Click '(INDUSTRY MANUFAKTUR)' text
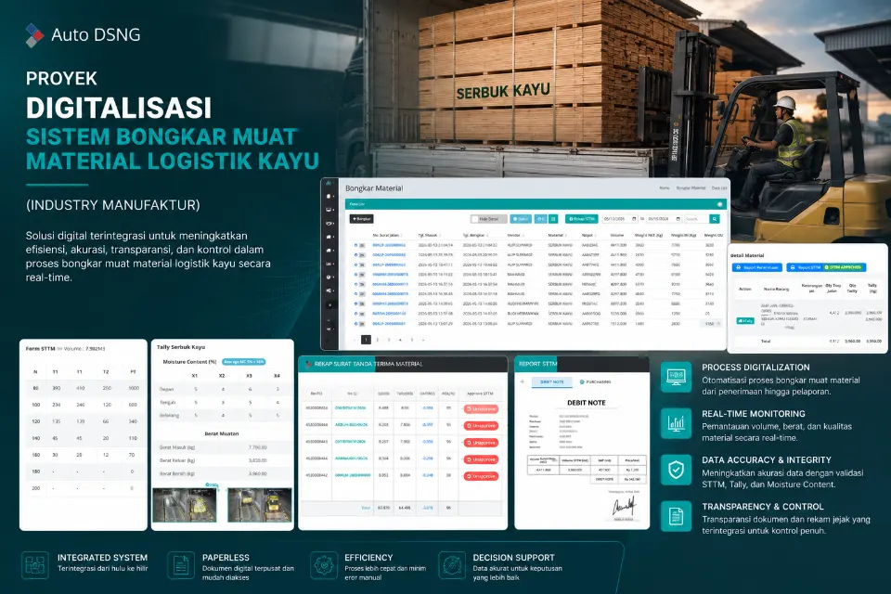The image size is (891, 594). [113, 205]
